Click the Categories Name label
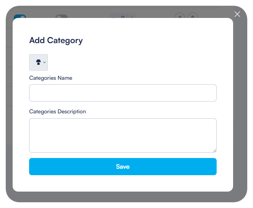This screenshot has width=253, height=208. [x=51, y=78]
